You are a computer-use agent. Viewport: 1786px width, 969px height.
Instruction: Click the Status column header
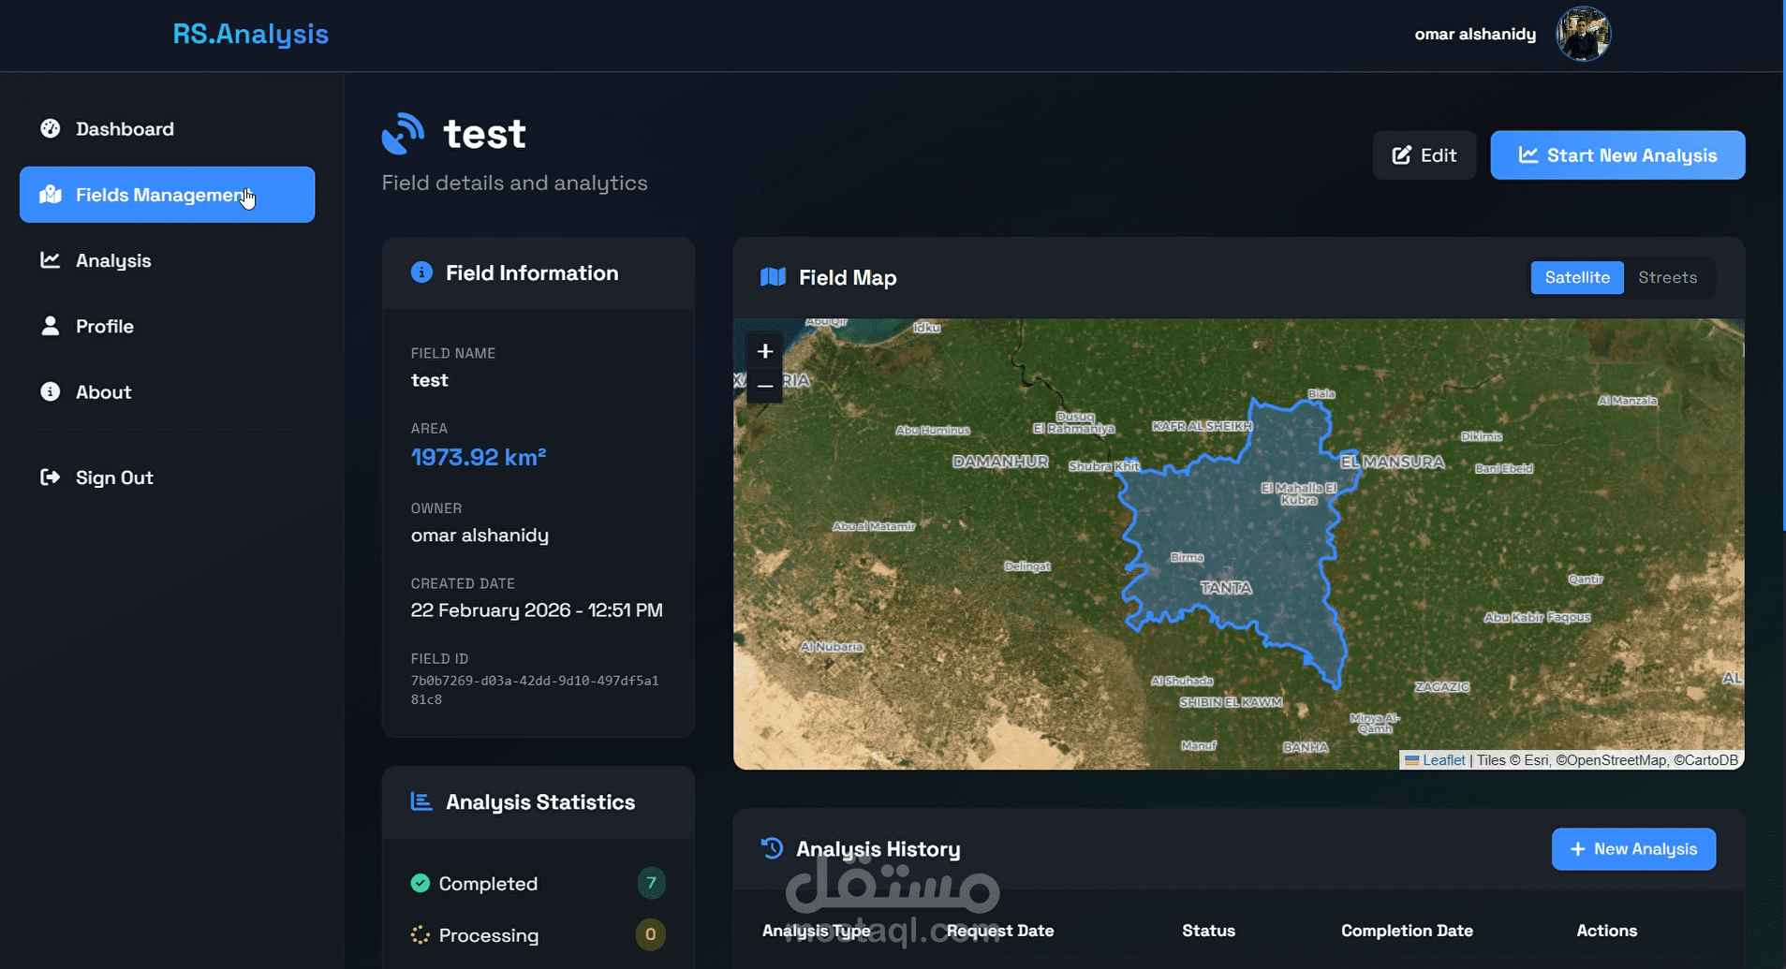(x=1208, y=931)
